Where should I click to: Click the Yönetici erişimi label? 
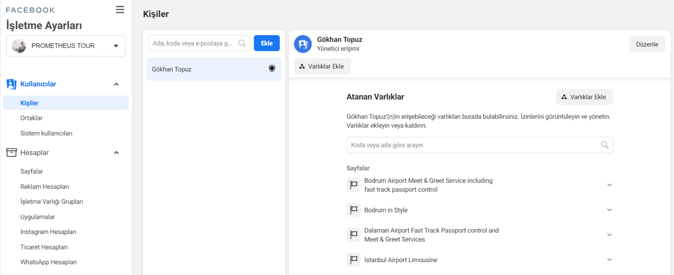coord(338,49)
